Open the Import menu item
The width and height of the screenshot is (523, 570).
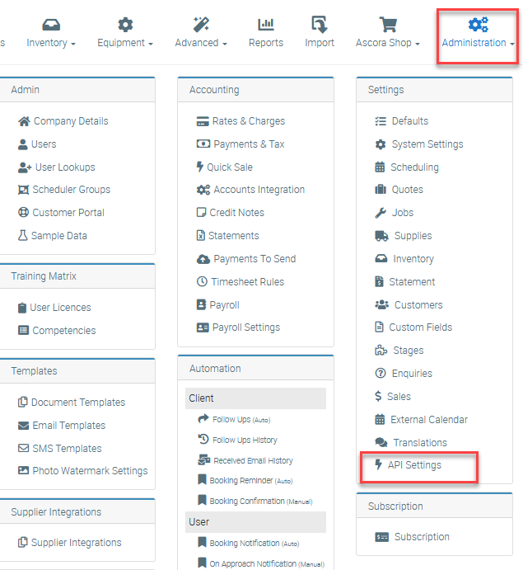click(320, 34)
